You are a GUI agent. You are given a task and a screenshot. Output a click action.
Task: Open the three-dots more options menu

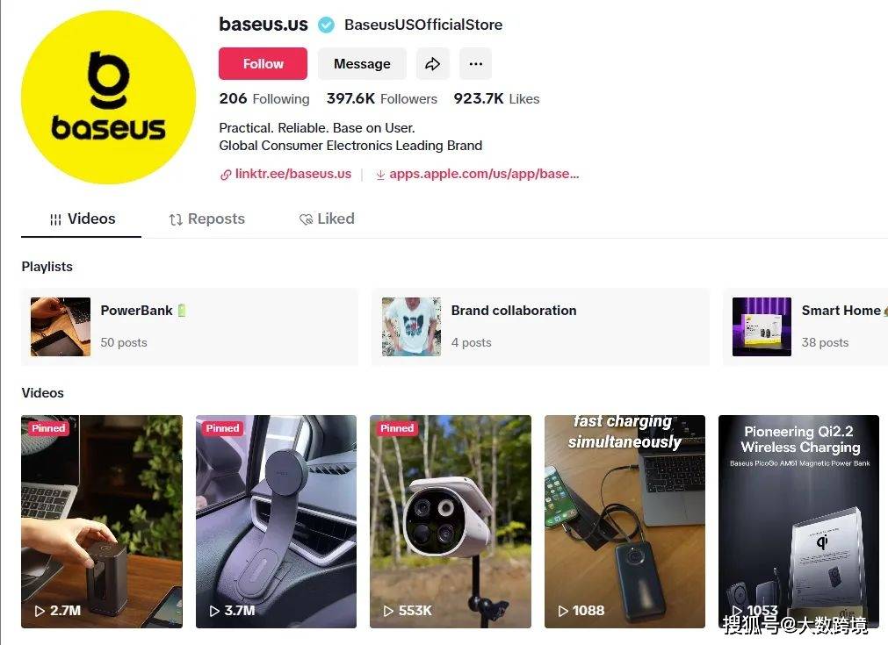click(x=476, y=64)
